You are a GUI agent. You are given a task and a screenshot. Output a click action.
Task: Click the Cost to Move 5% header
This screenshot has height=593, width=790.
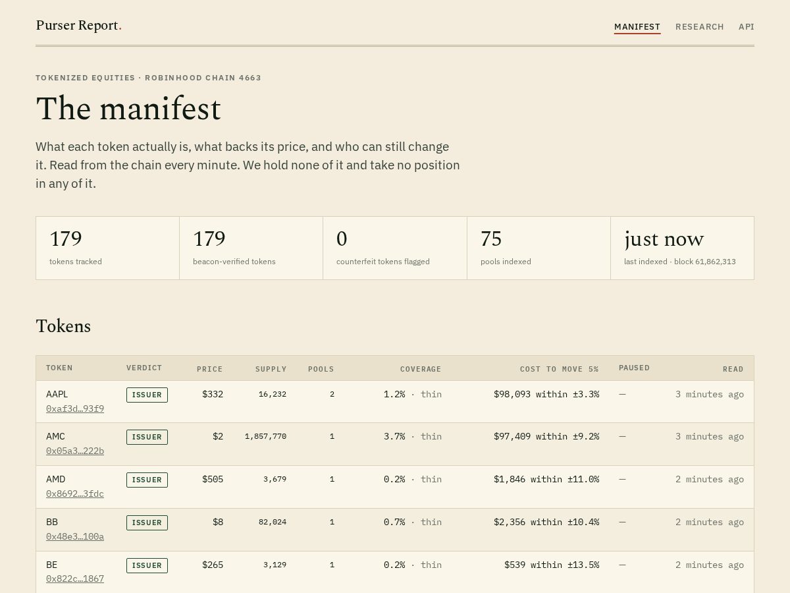(x=559, y=369)
